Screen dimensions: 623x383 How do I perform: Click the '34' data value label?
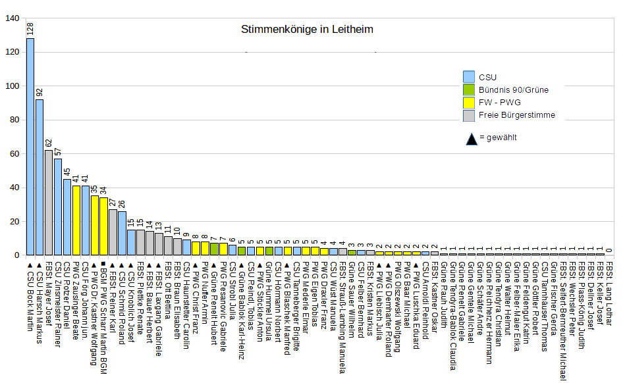tap(103, 190)
